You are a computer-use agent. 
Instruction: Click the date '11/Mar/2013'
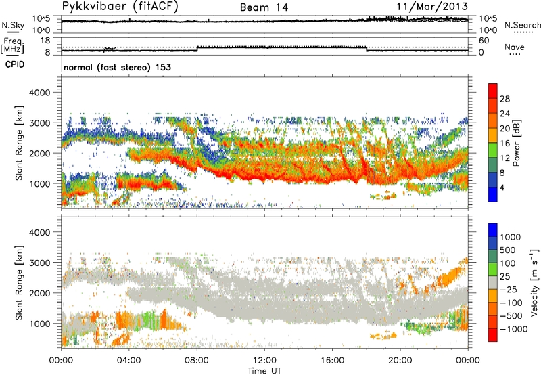(x=432, y=7)
